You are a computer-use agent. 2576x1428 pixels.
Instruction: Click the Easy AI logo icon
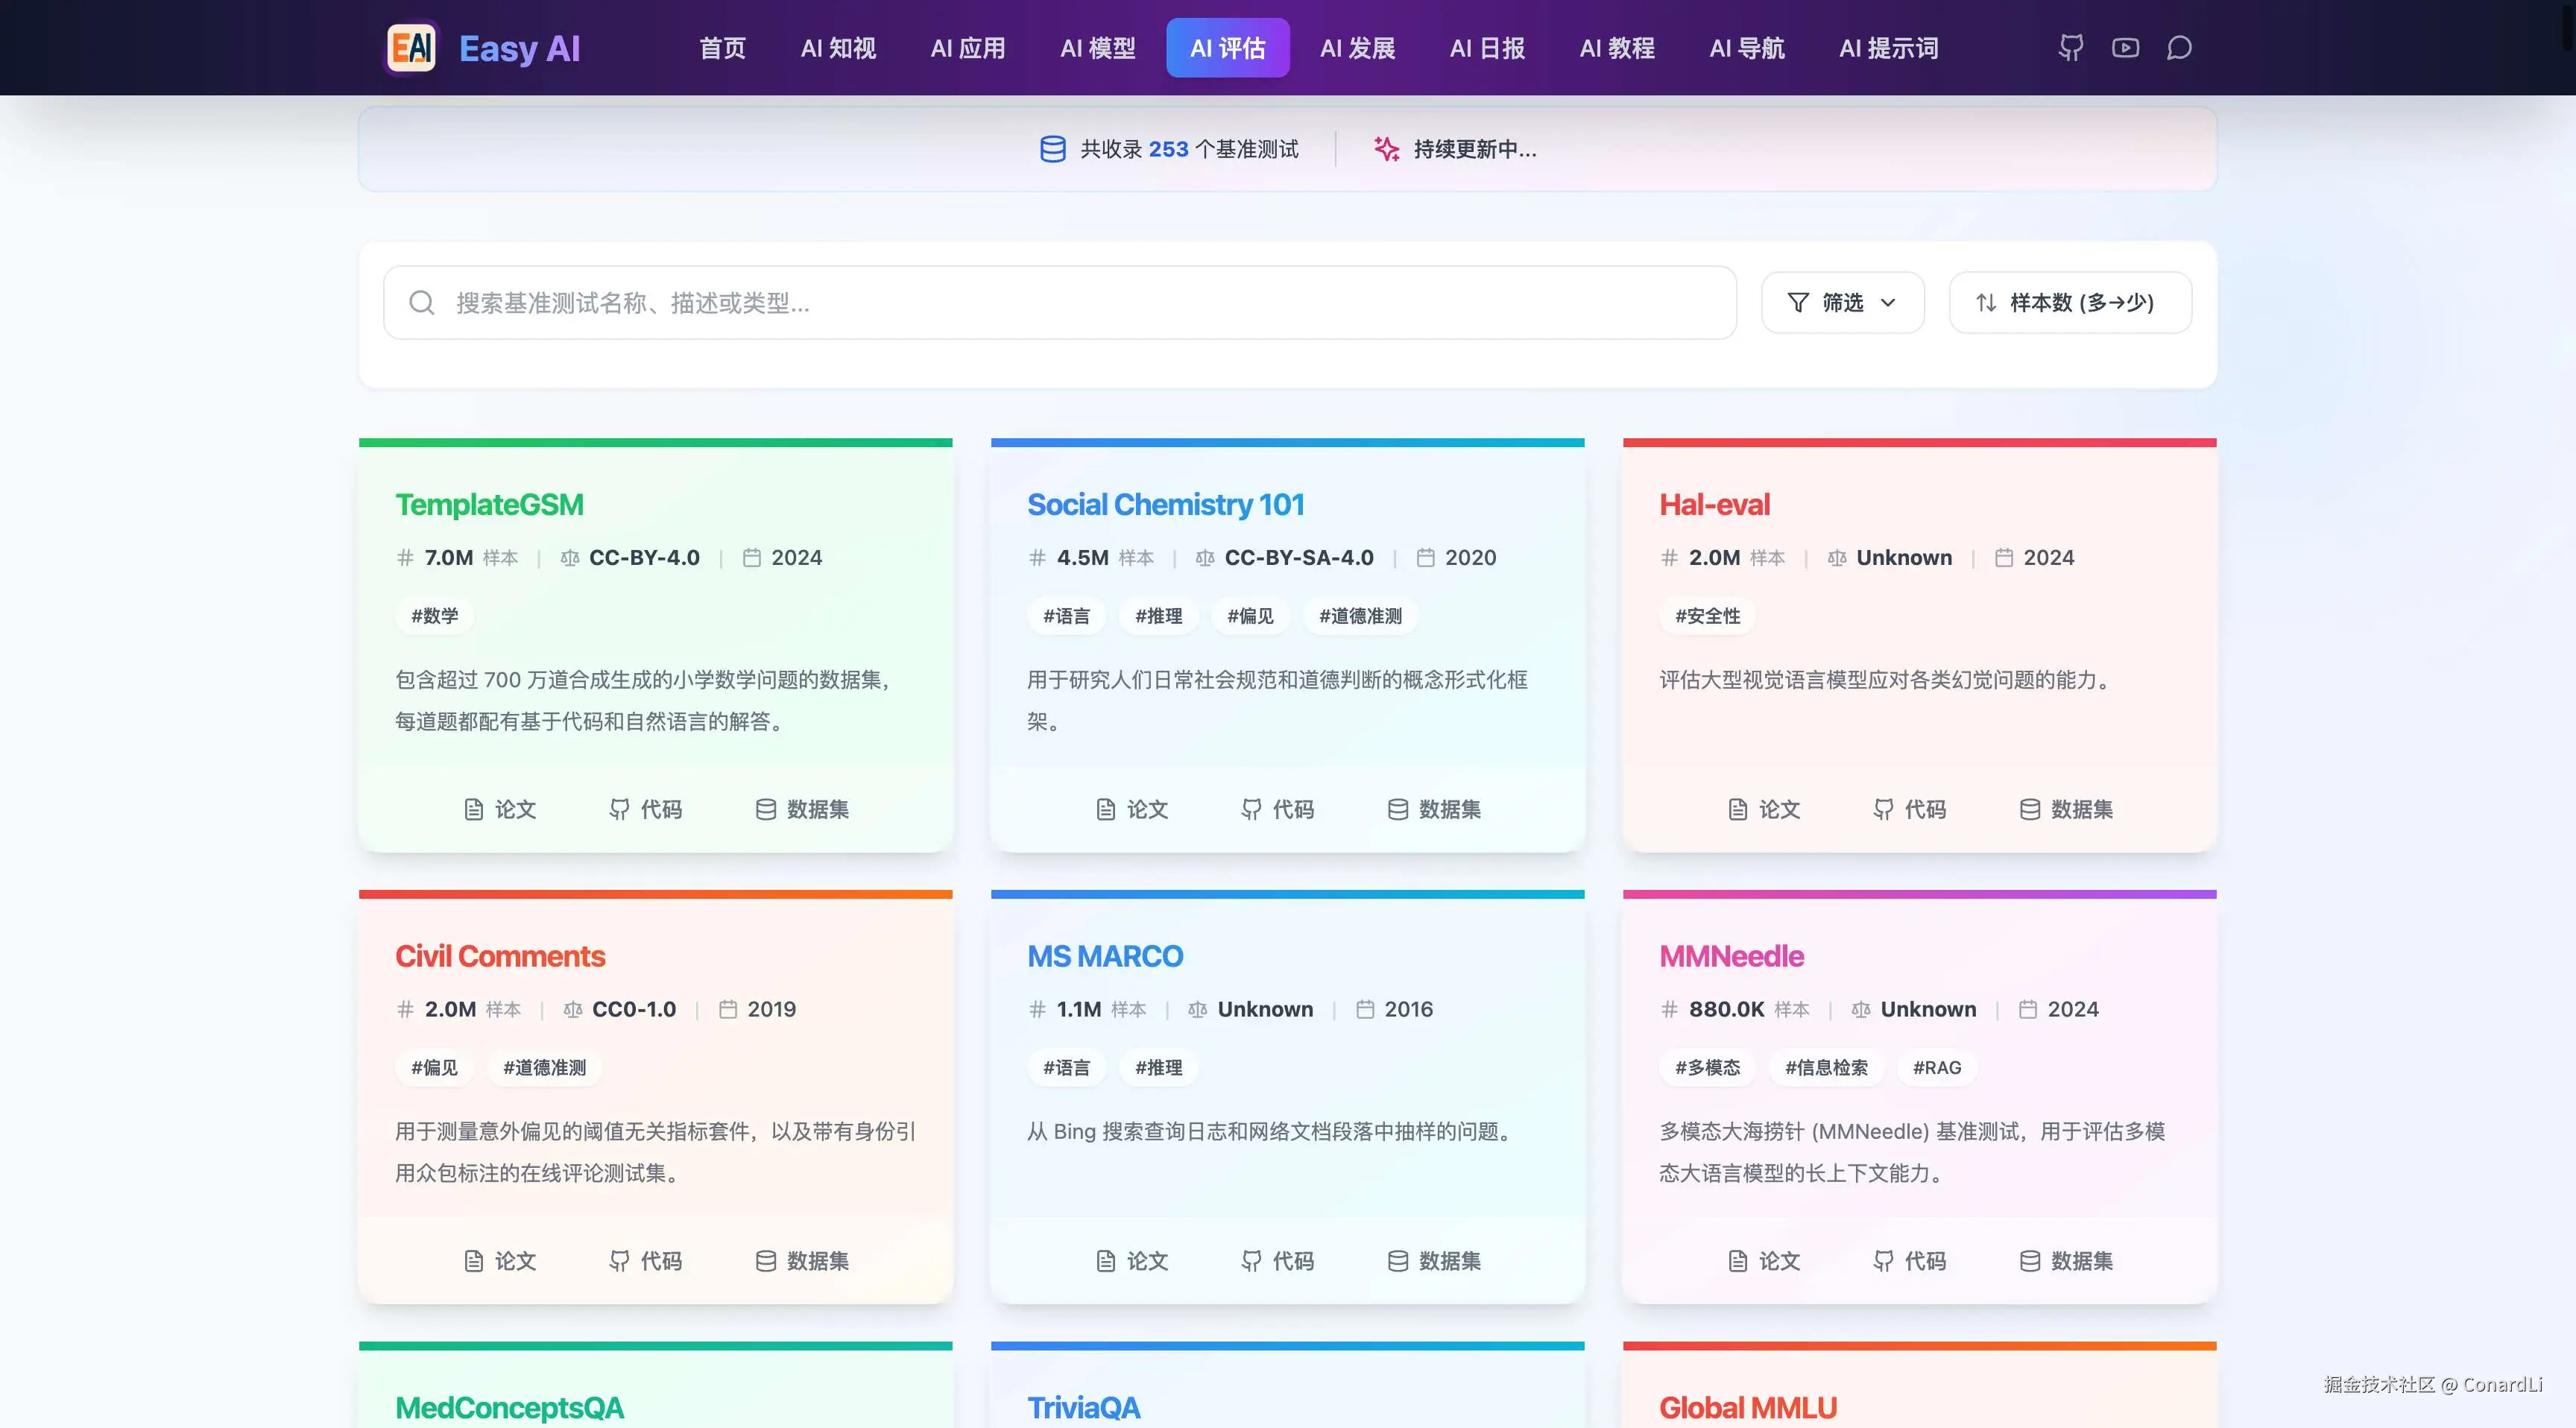[x=410, y=47]
